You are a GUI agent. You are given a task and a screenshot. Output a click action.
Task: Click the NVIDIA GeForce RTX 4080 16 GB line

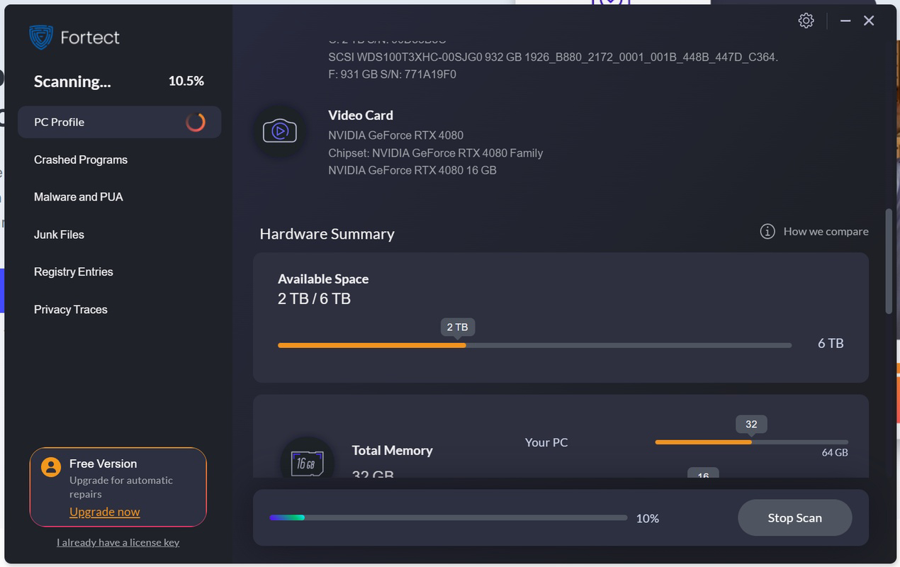pos(412,171)
